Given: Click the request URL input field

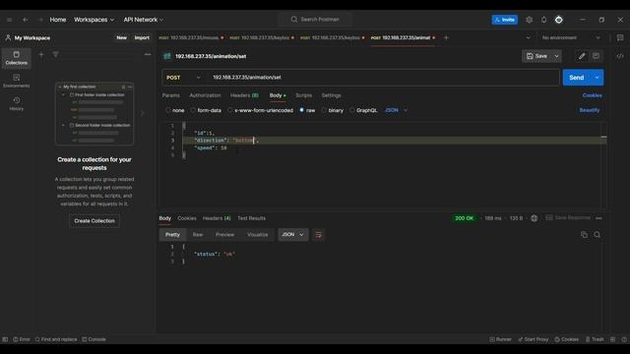Looking at the screenshot, I should point(384,78).
